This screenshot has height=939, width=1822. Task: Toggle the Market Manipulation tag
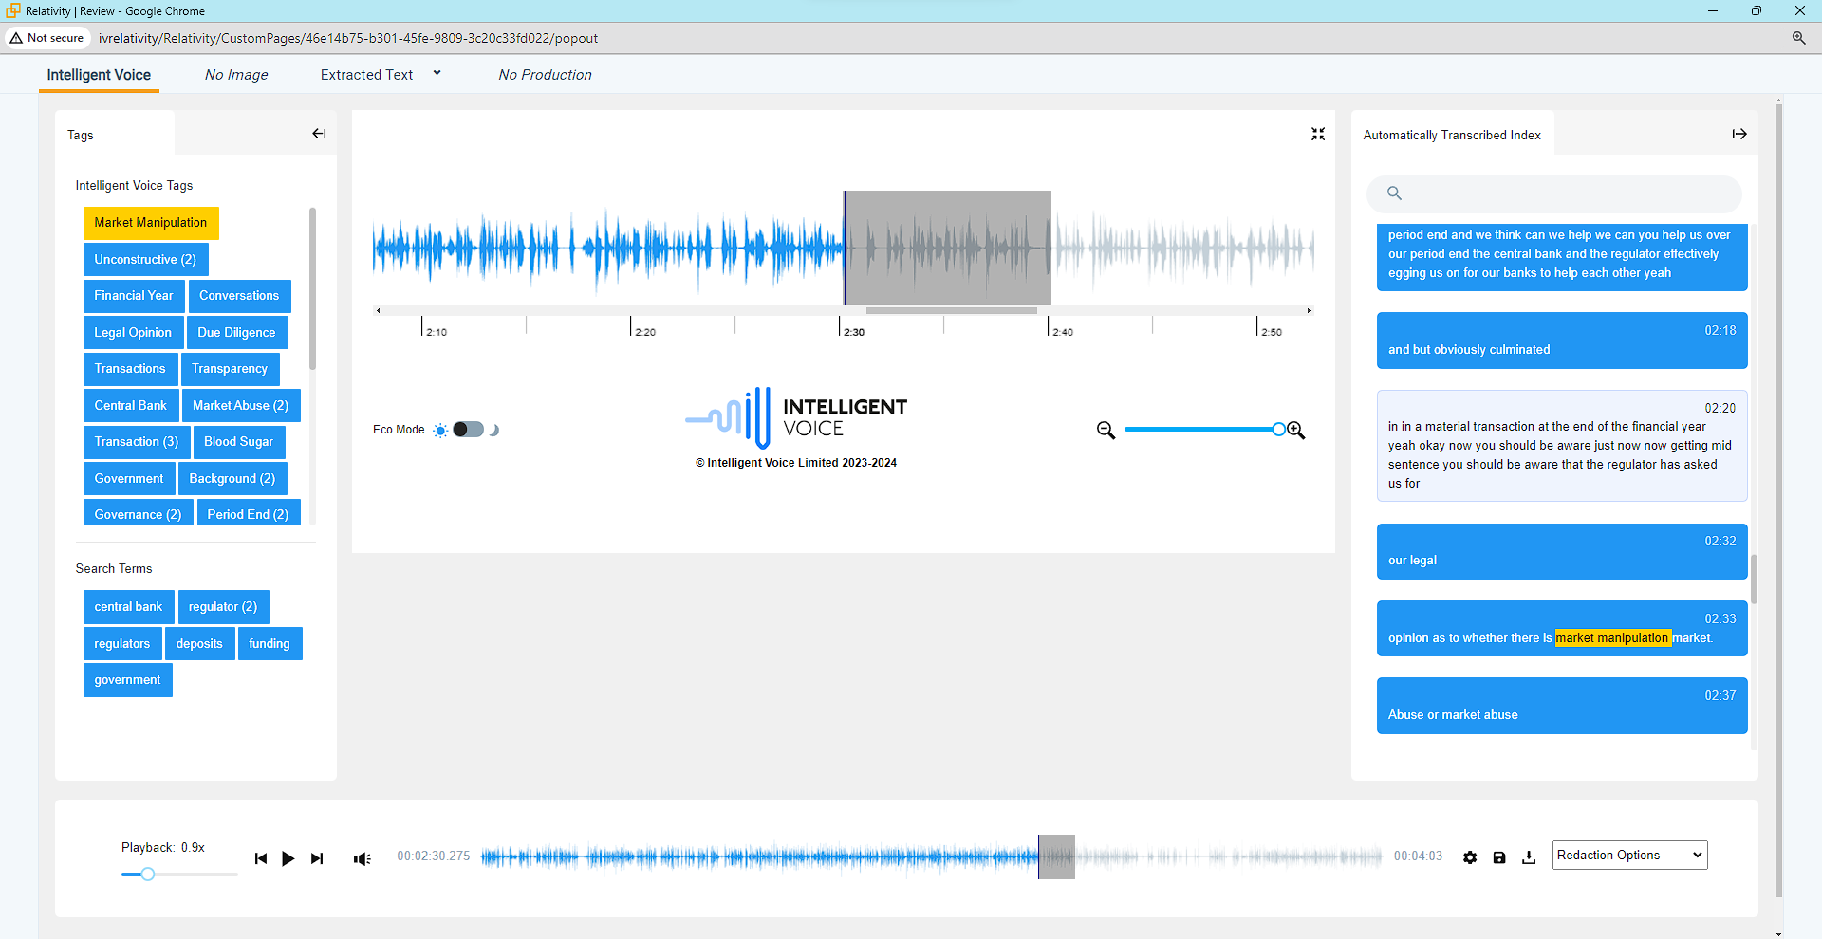pos(151,223)
